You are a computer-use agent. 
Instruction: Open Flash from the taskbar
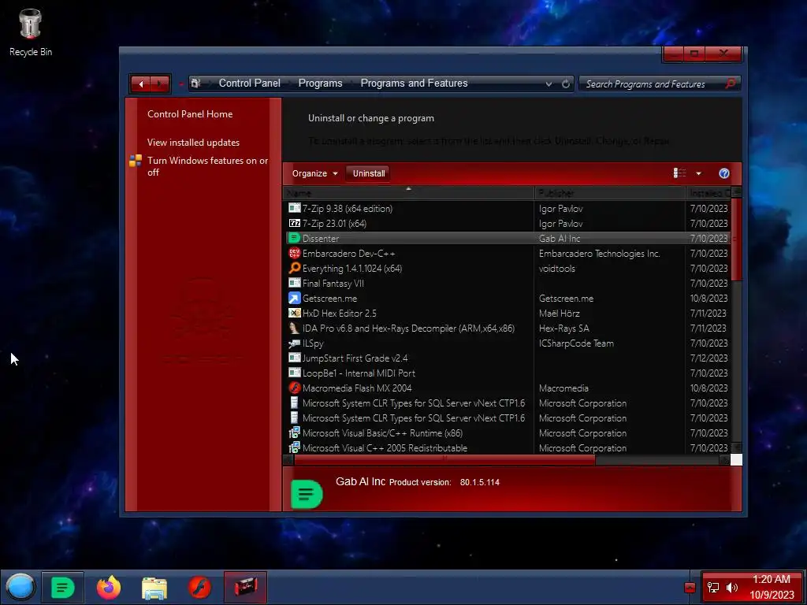point(199,587)
